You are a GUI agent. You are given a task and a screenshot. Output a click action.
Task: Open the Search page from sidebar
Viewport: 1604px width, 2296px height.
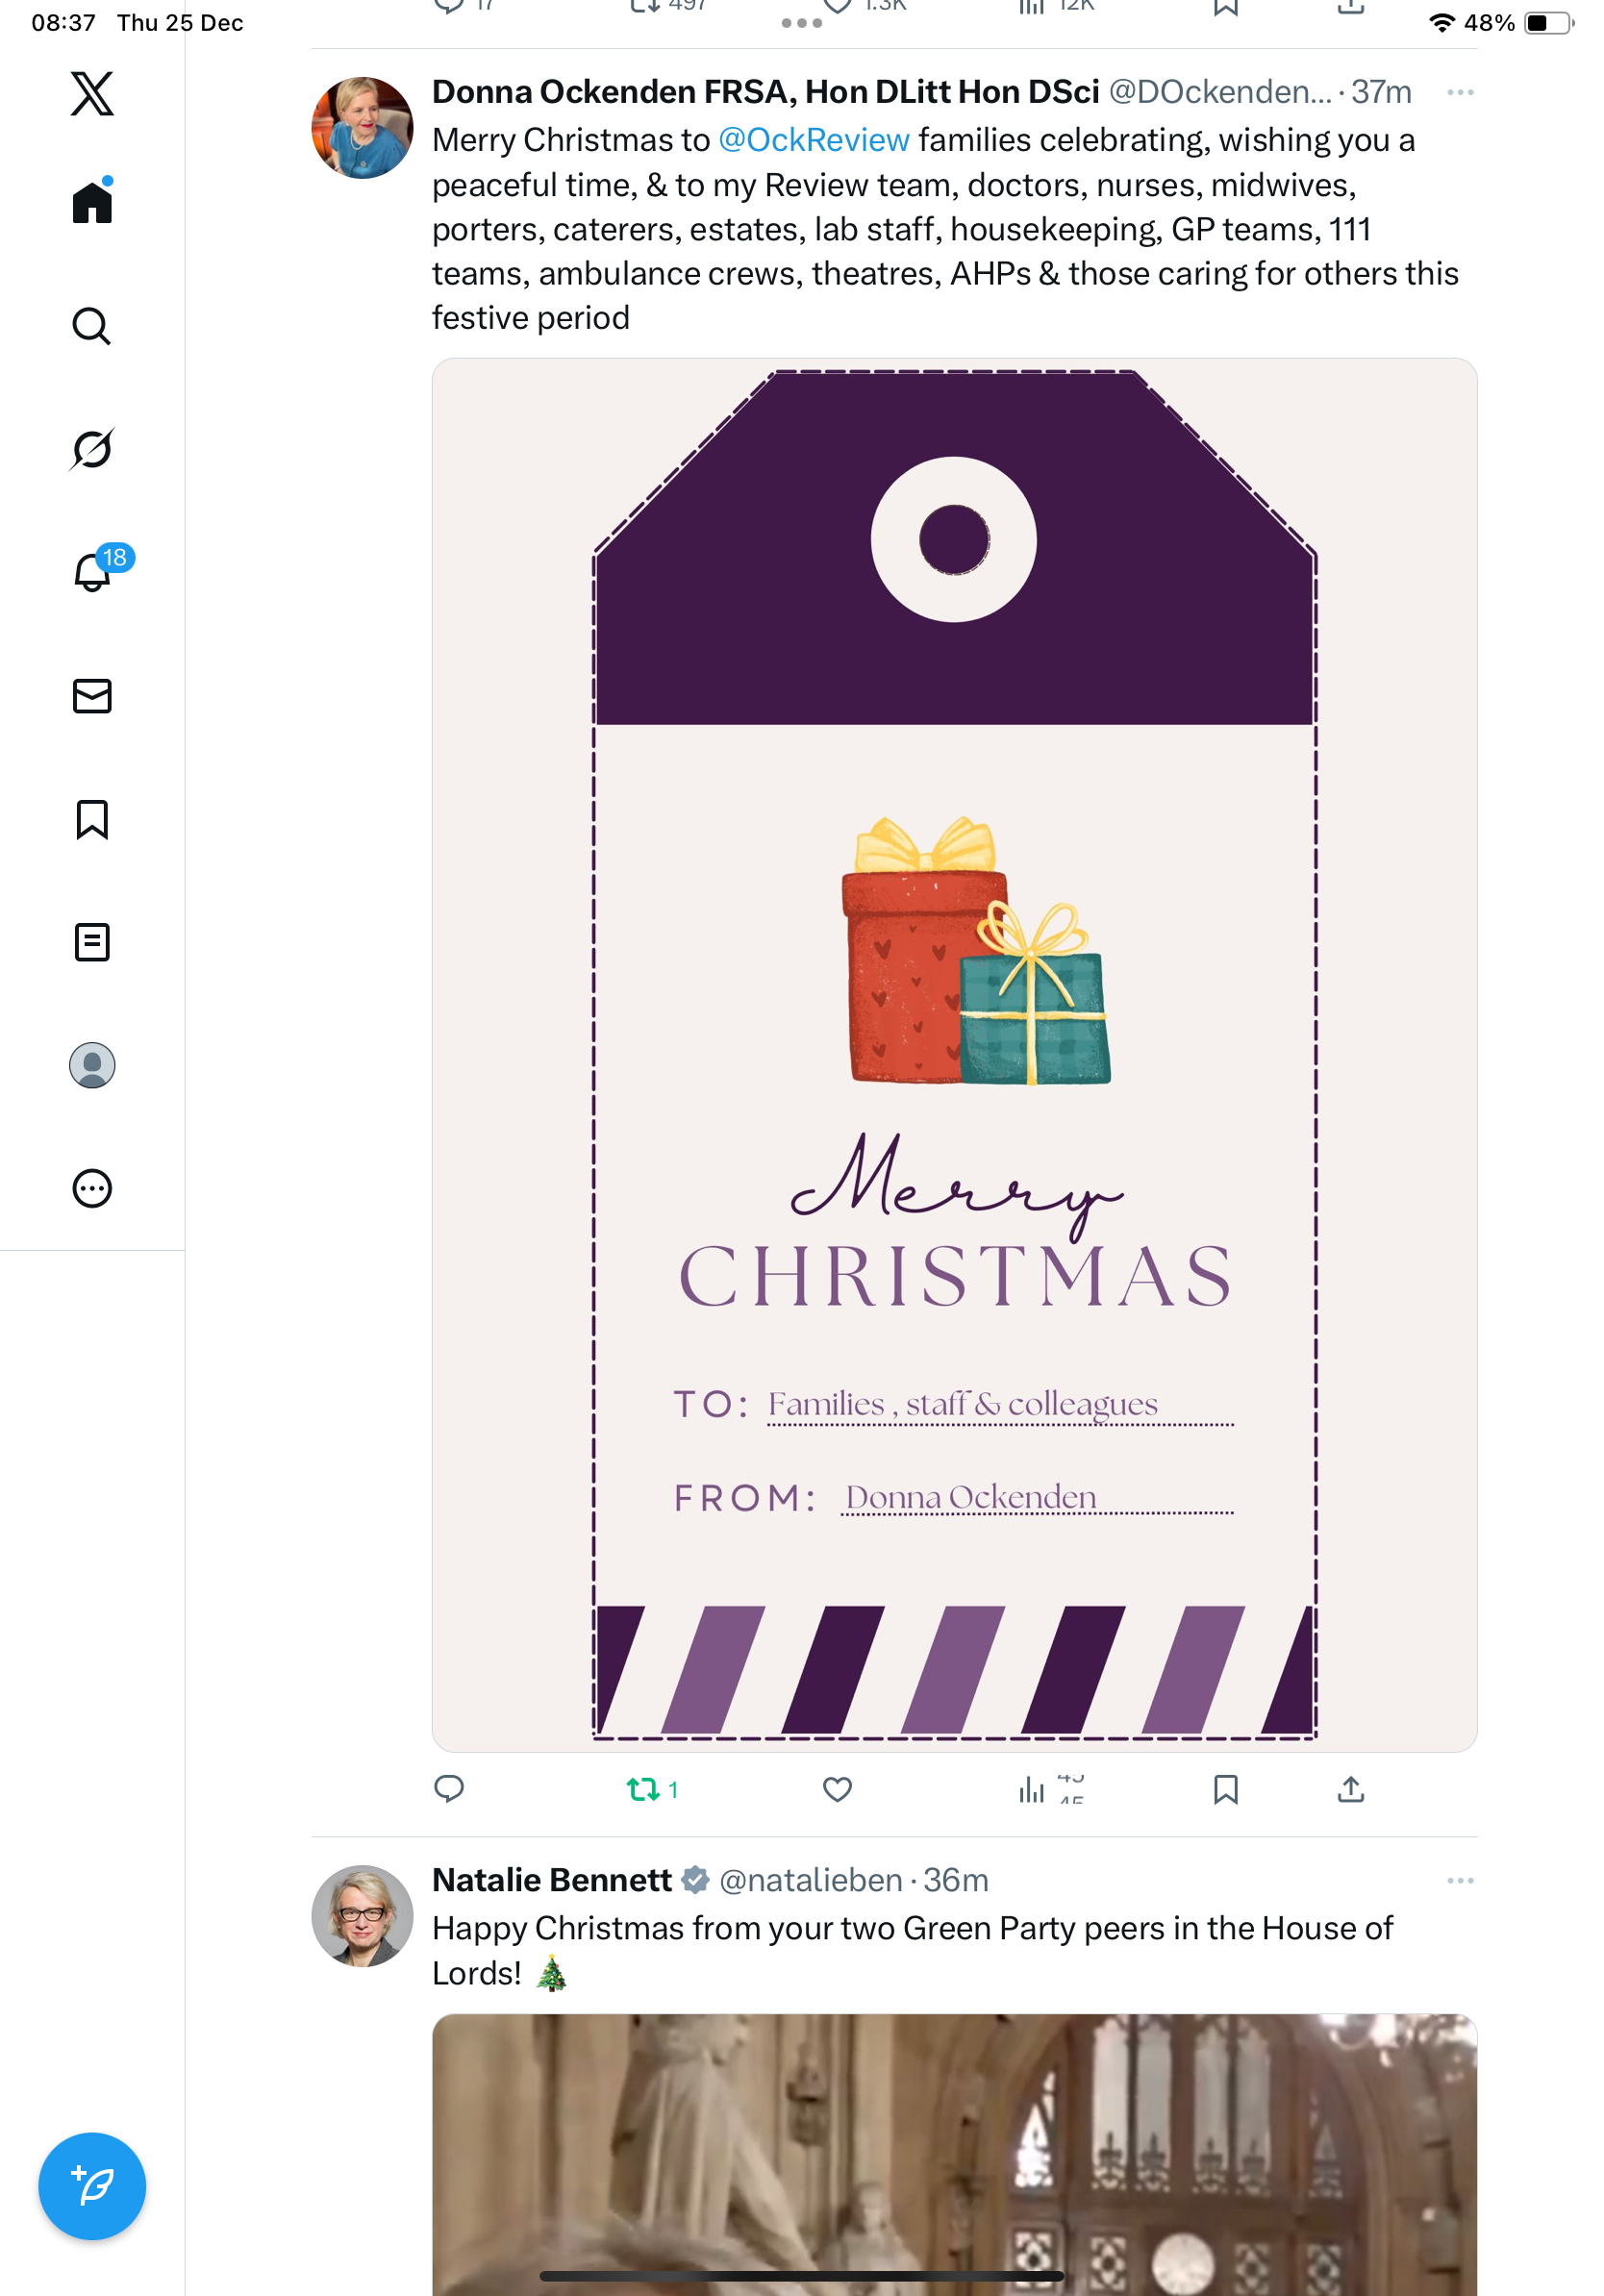point(92,326)
